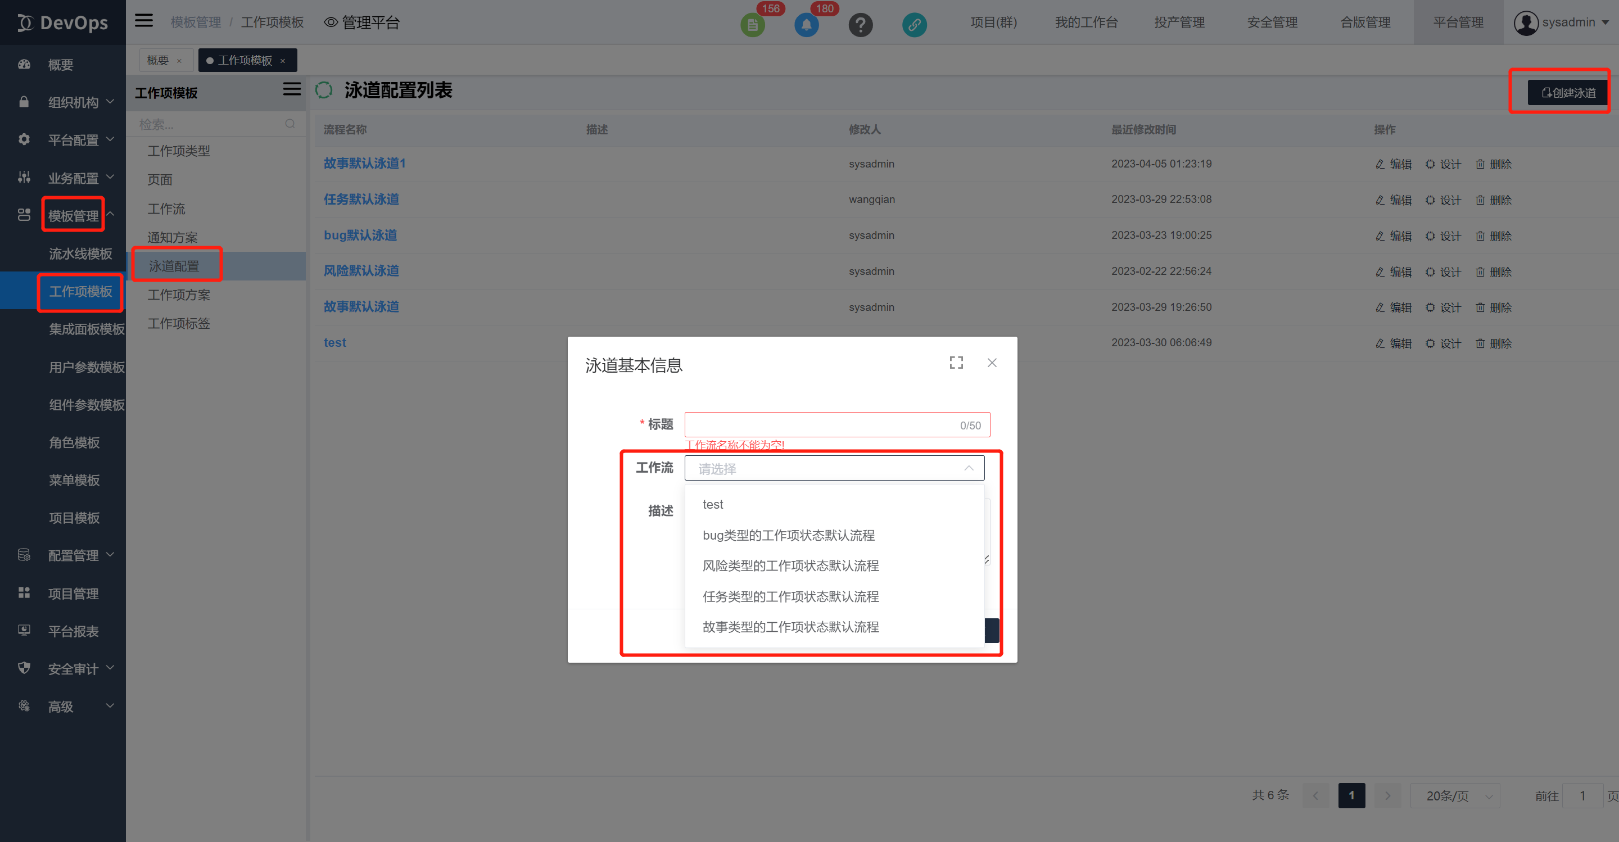Select 工作项类型 in the template tree

179,151
